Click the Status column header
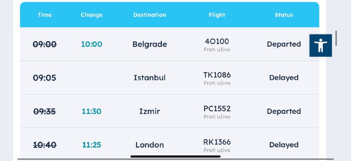 pyautogui.click(x=284, y=15)
